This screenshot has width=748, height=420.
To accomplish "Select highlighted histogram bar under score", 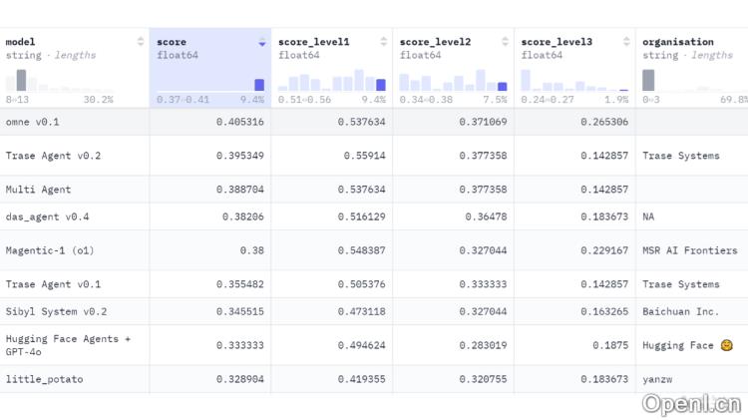I will [259, 85].
